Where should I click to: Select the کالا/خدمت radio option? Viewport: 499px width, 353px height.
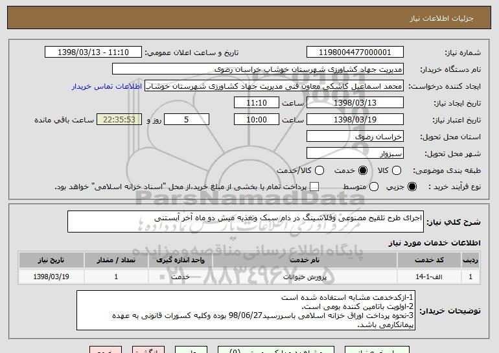point(319,170)
